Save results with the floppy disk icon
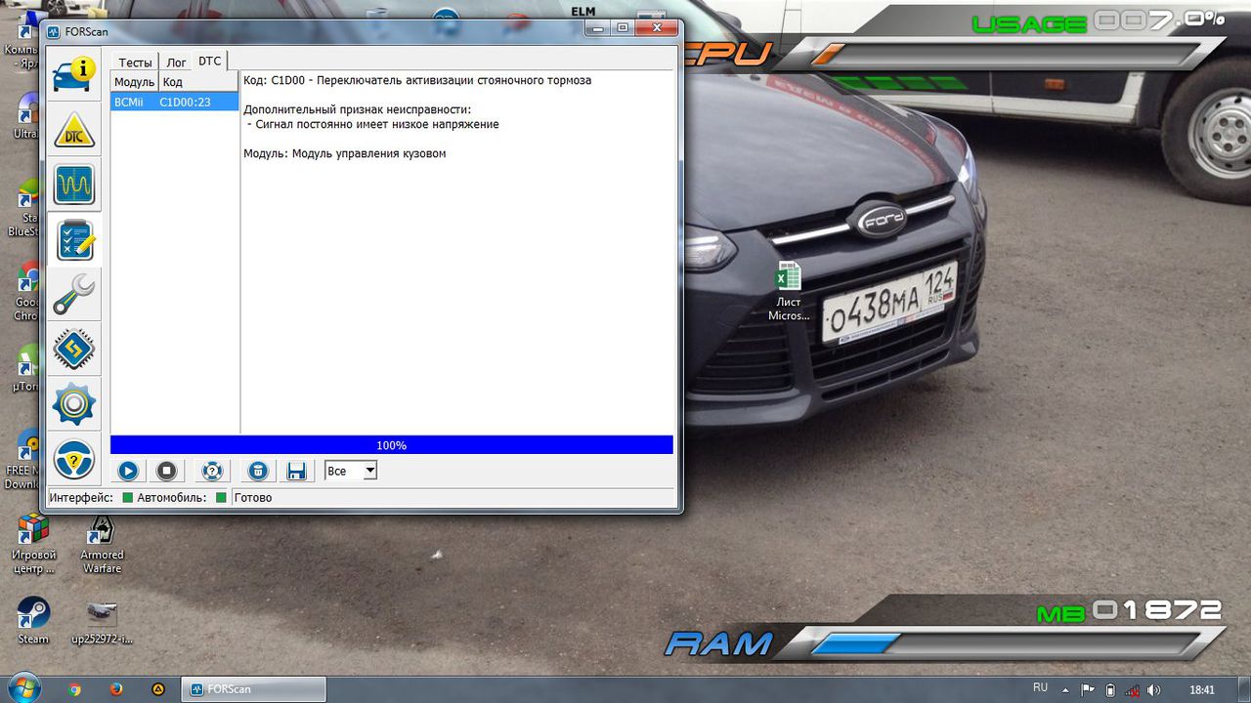This screenshot has height=703, width=1251. coord(296,472)
